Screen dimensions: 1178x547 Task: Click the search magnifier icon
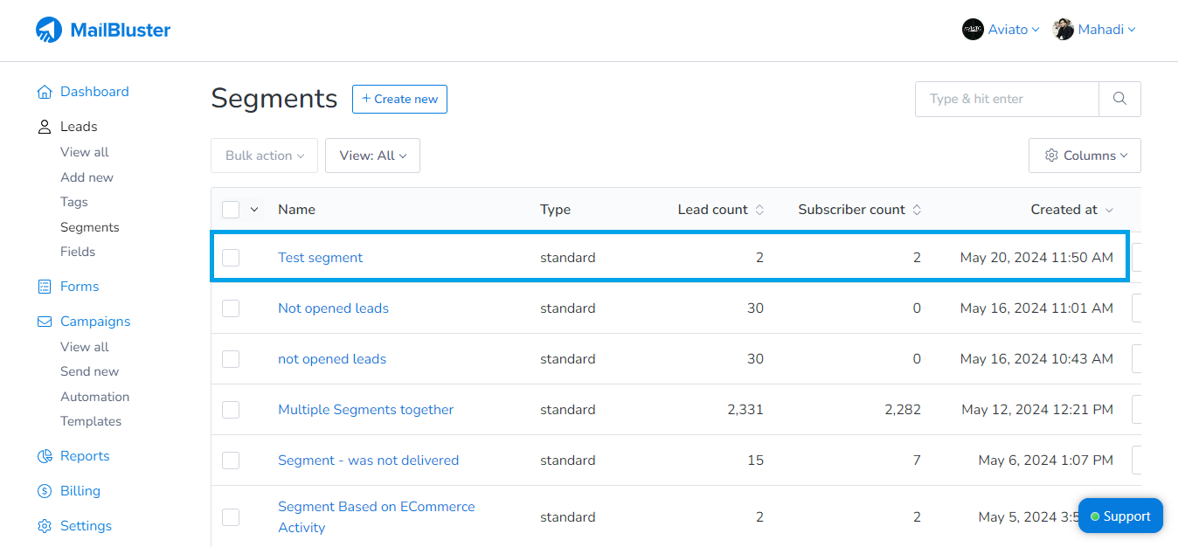point(1119,99)
